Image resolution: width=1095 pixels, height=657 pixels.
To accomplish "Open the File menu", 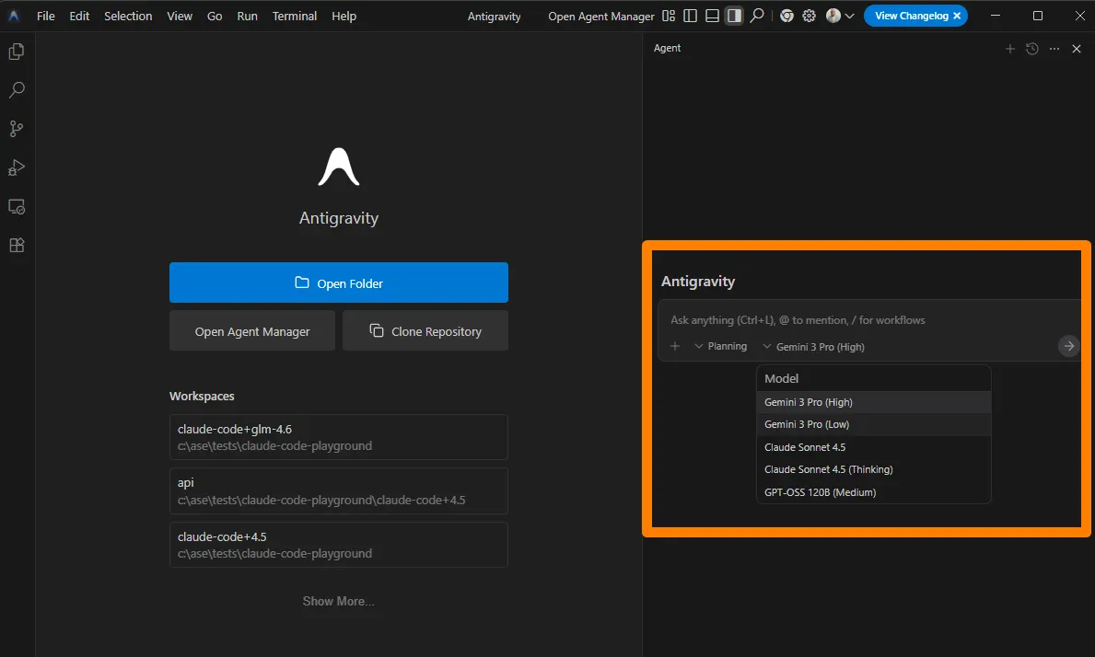I will [45, 16].
